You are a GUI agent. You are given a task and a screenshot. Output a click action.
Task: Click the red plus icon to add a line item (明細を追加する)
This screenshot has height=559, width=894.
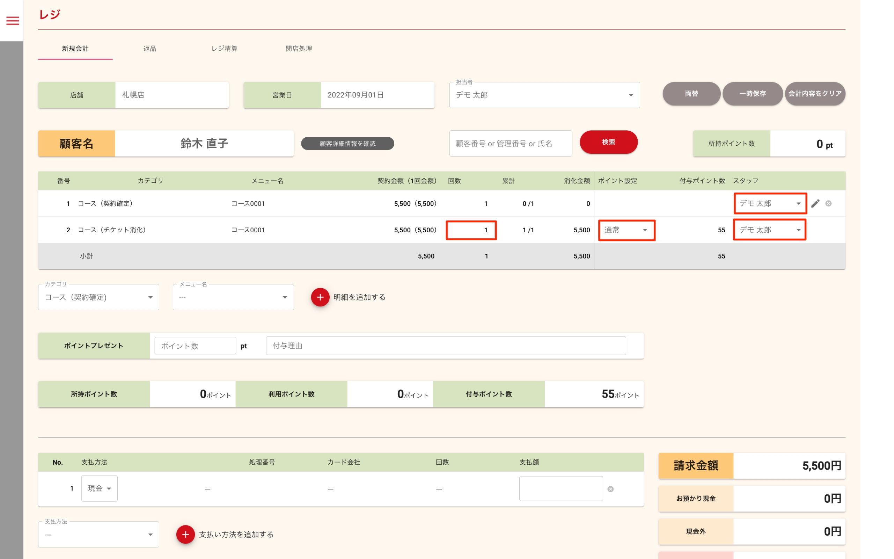[320, 297]
